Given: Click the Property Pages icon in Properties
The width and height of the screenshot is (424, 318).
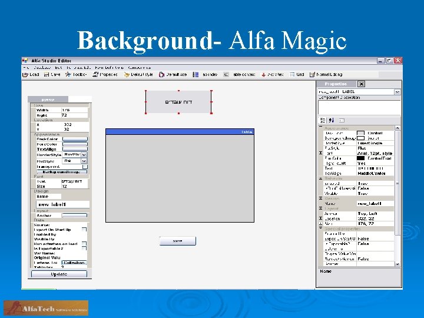Looking at the screenshot, I should click(342, 120).
